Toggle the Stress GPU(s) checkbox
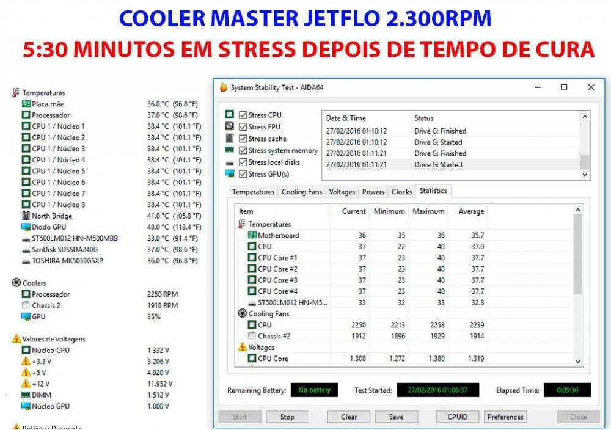Viewport: 611px width, 430px height. point(243,174)
